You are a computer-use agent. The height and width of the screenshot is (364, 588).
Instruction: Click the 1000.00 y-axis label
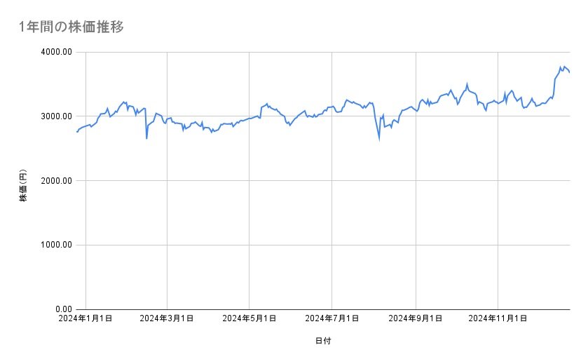point(55,245)
